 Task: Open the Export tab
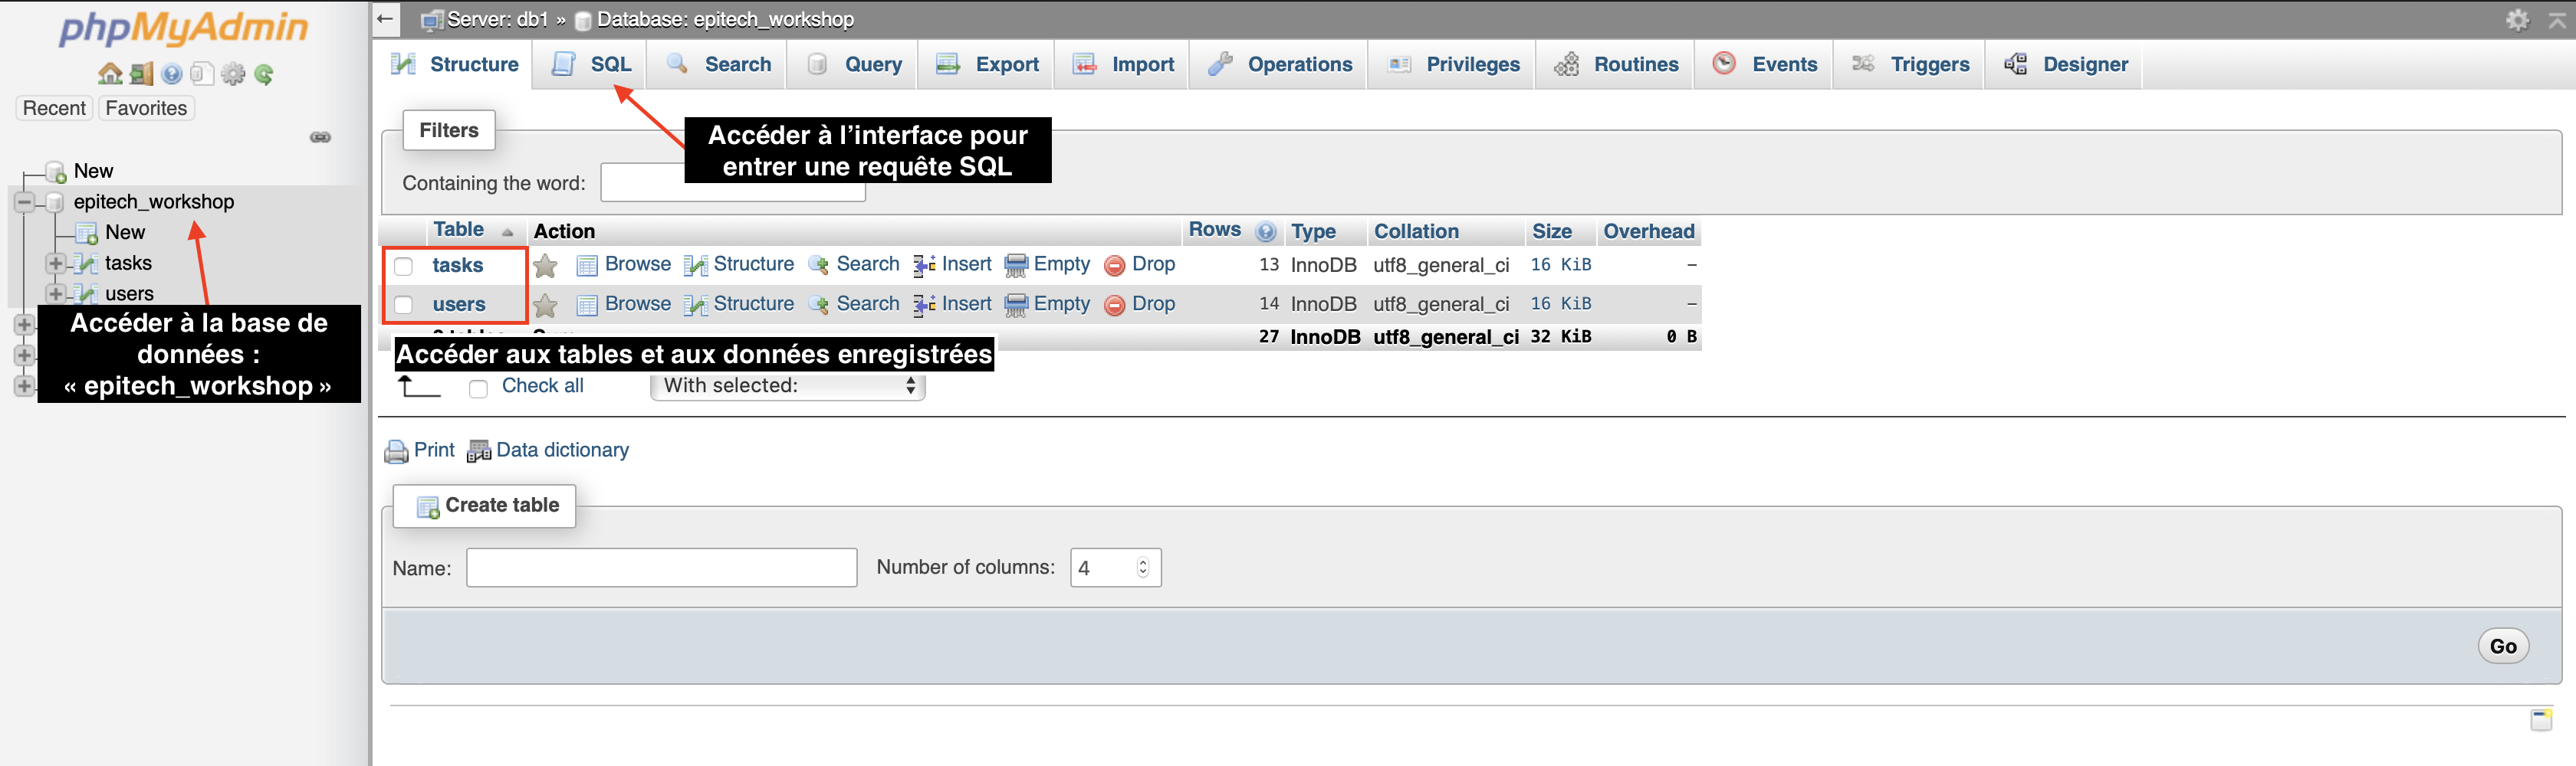(x=987, y=64)
